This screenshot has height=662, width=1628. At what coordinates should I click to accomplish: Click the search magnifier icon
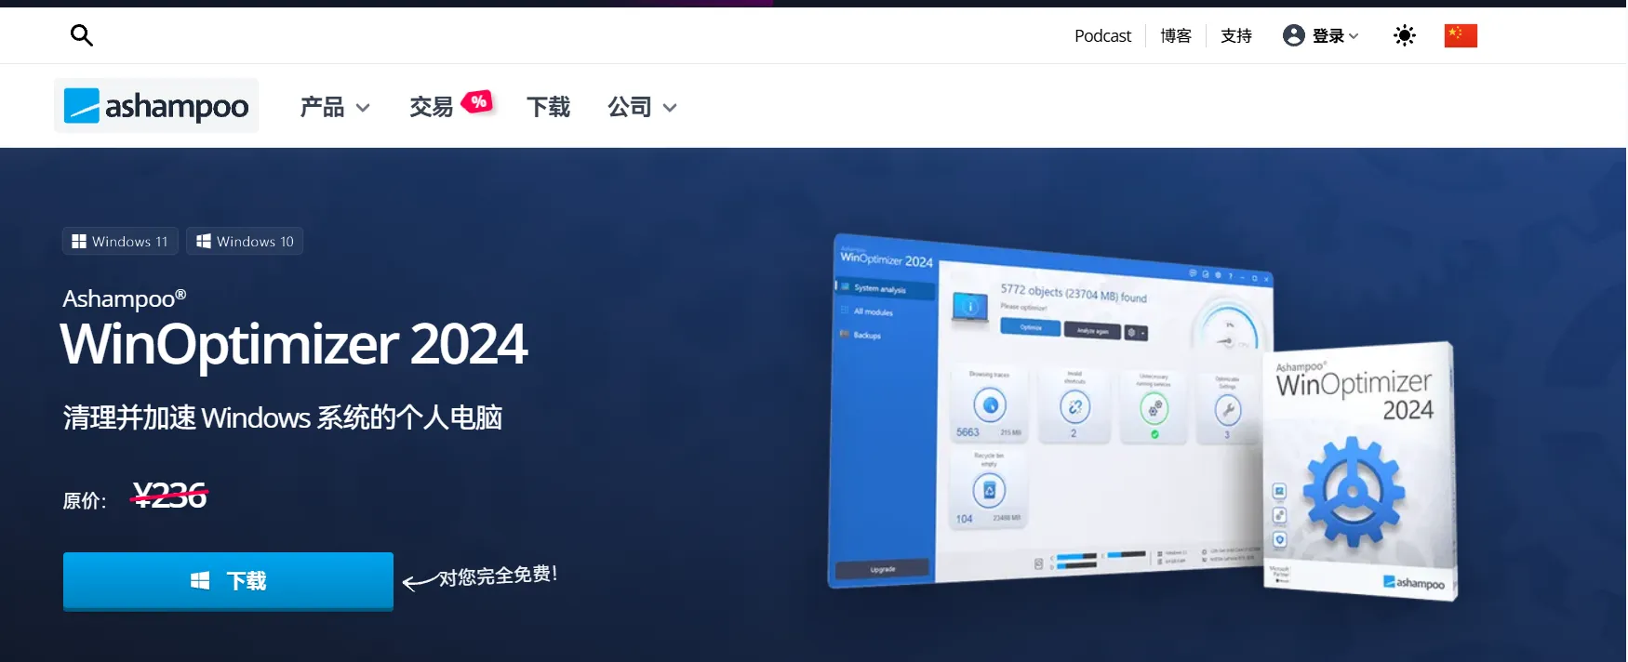82,35
